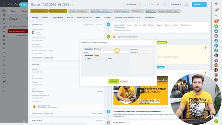
Task: Select the Письмо timeline tab
Action: click(x=151, y=25)
